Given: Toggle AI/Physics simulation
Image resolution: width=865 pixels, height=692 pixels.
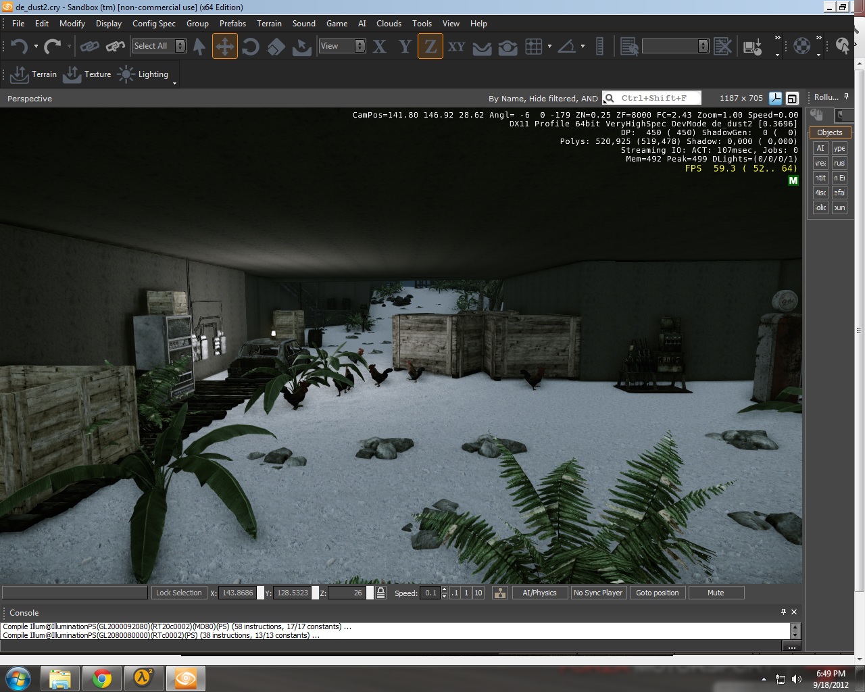Looking at the screenshot, I should tap(539, 593).
